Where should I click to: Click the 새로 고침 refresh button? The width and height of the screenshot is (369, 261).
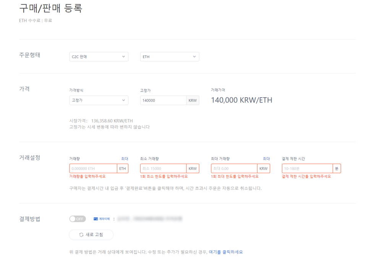(91, 235)
